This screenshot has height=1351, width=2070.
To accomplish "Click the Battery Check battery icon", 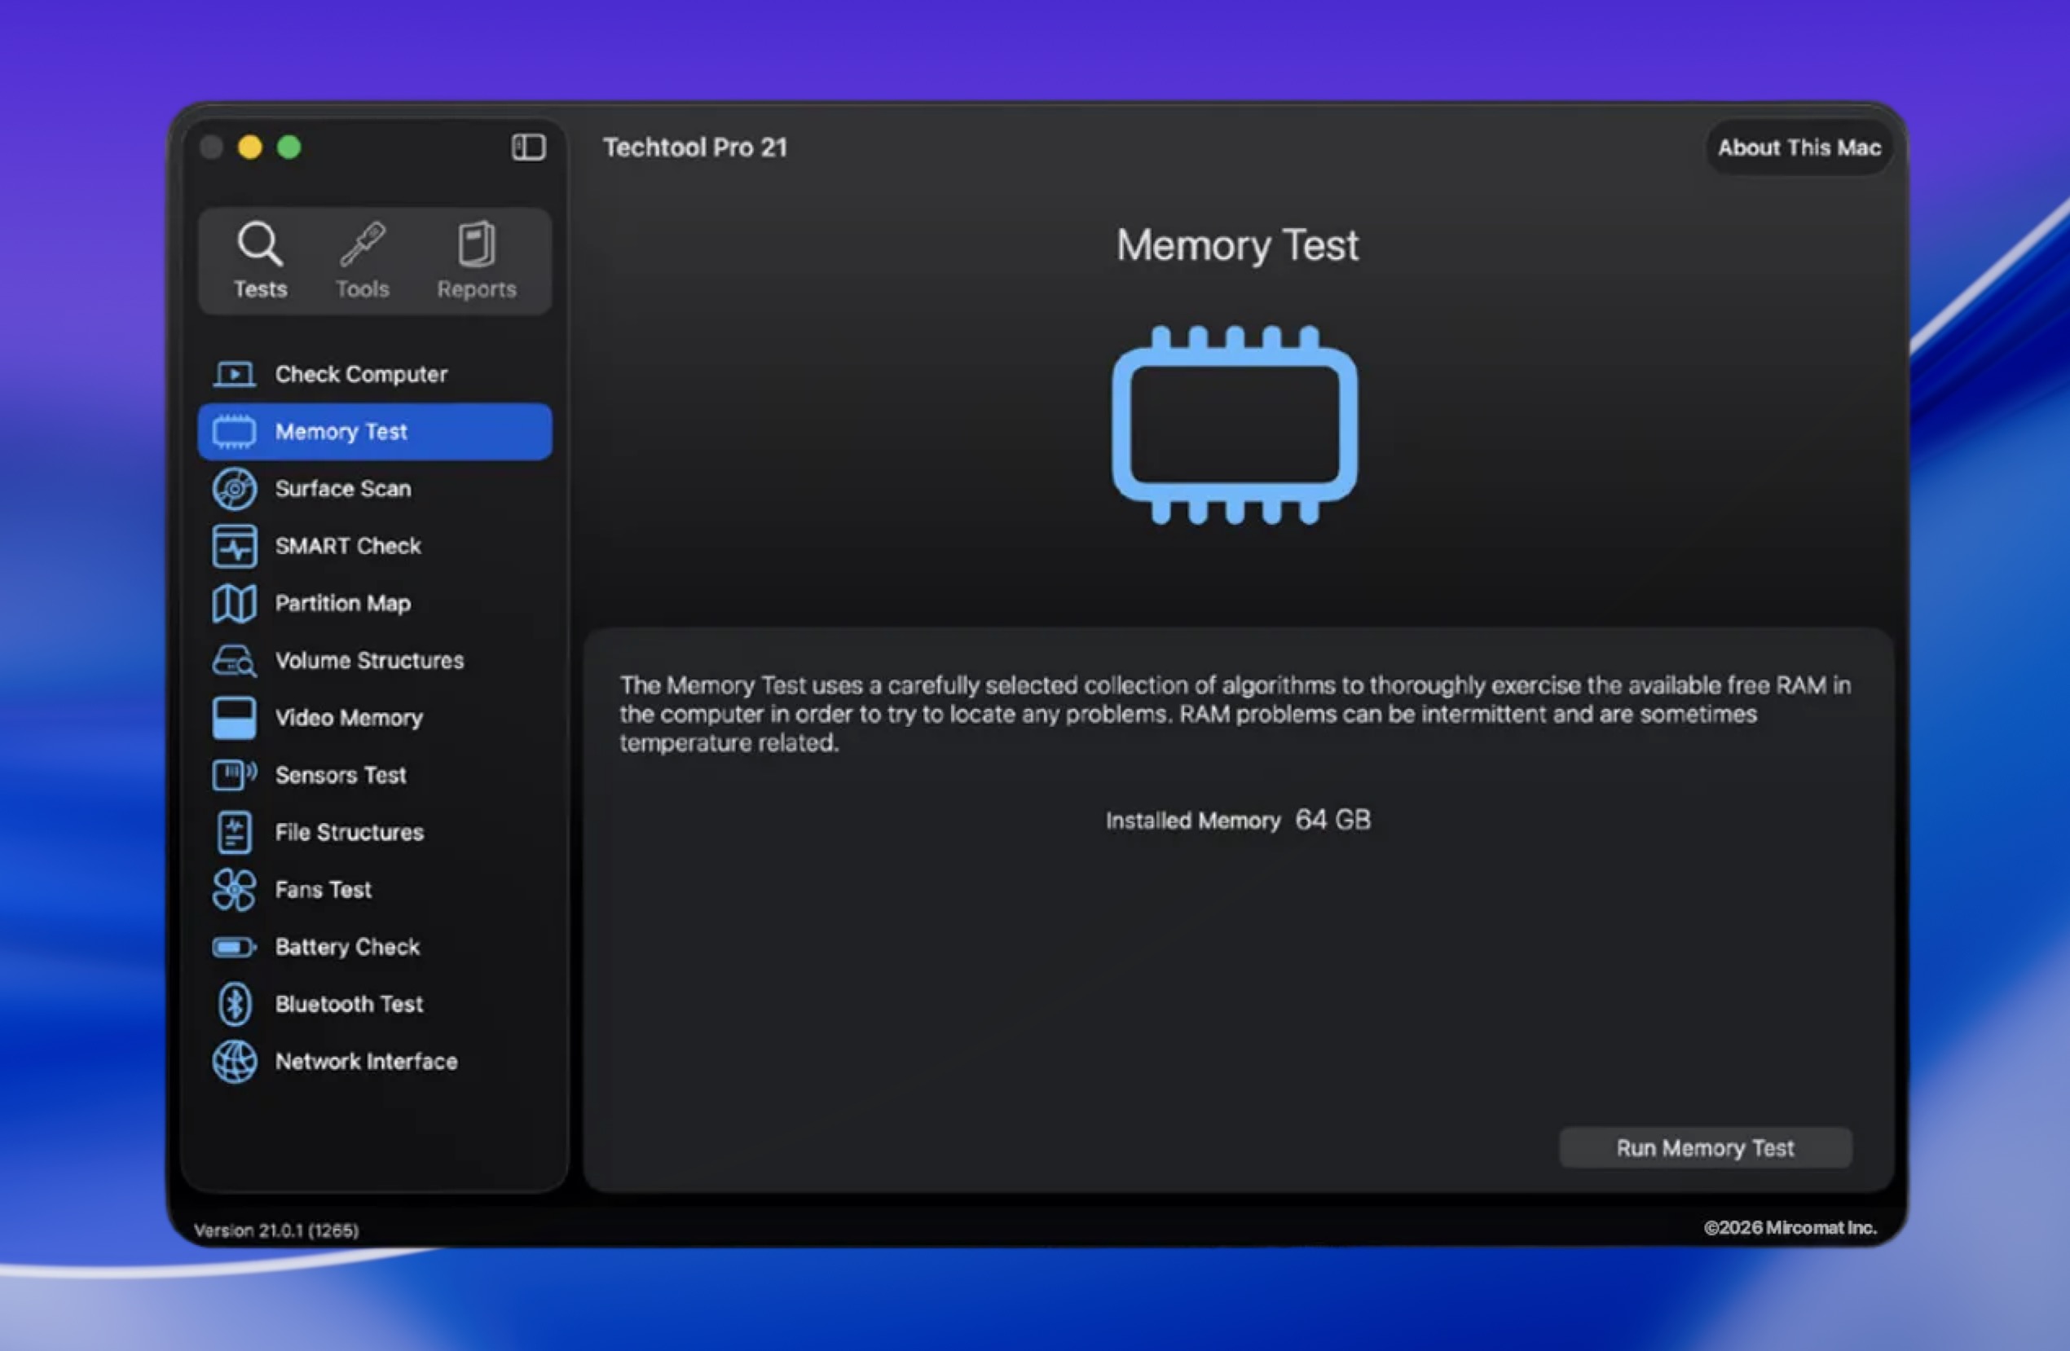I will point(234,947).
